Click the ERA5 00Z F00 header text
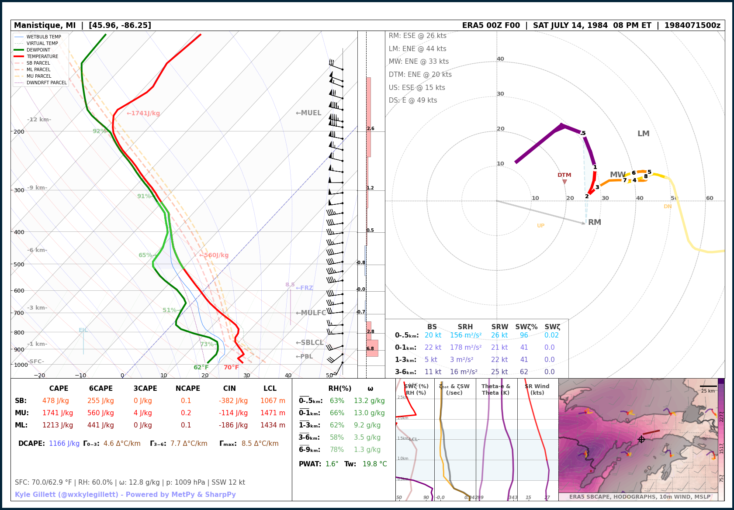 click(491, 25)
